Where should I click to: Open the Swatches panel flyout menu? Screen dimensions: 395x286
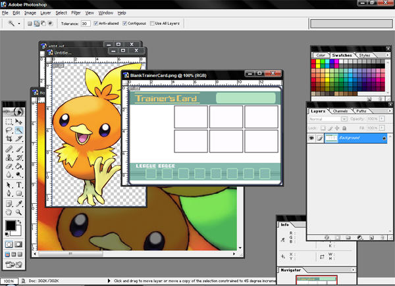(388, 55)
